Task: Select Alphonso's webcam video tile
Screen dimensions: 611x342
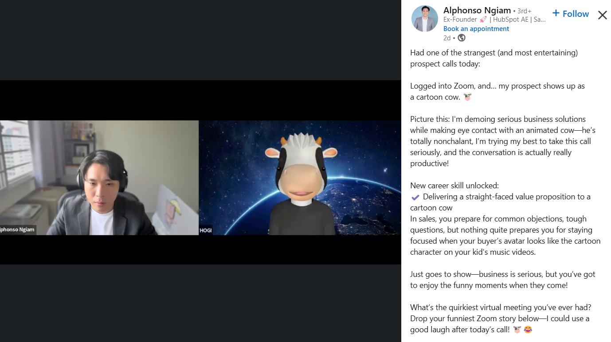Action: click(x=99, y=178)
